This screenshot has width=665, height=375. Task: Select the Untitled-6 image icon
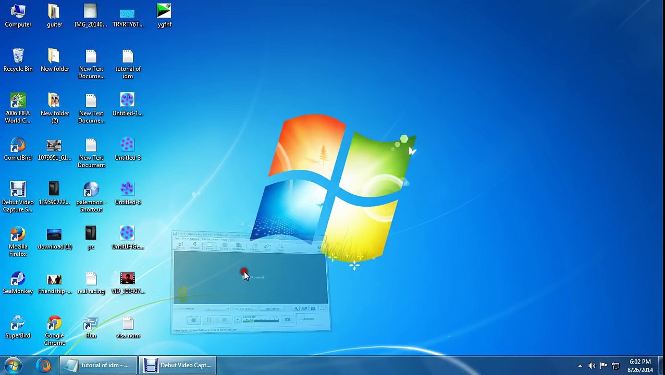coord(128,193)
